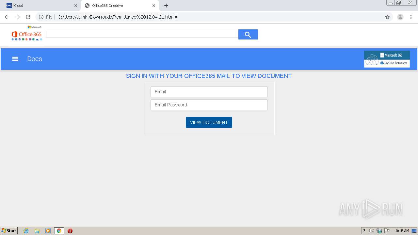This screenshot has height=235, width=418.
Task: Open the media player taskbar icon
Action: pos(48,231)
